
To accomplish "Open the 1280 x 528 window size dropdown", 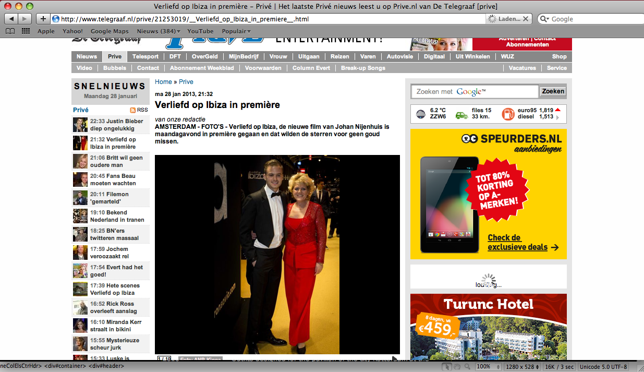I will (x=521, y=367).
